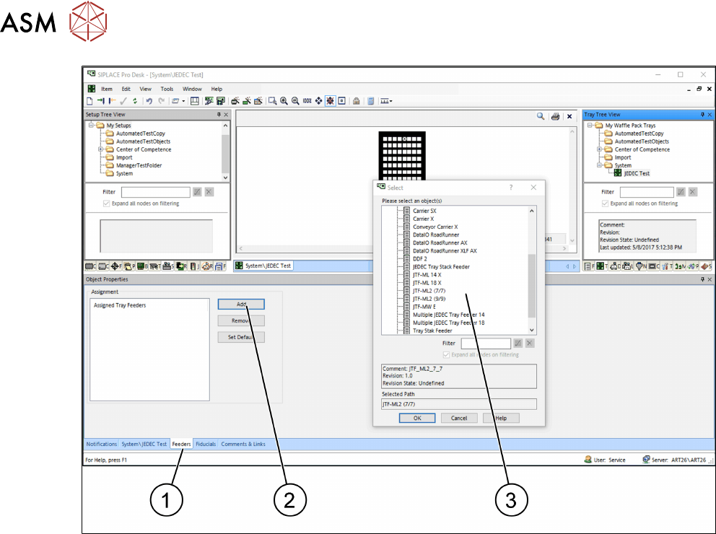
Task: Click the window layout grid toolbar icon
Action: (195, 101)
